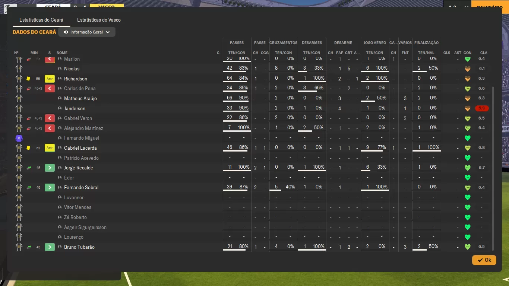Click Nicolas's orange condition heart
The width and height of the screenshot is (509, 286).
[468, 69]
